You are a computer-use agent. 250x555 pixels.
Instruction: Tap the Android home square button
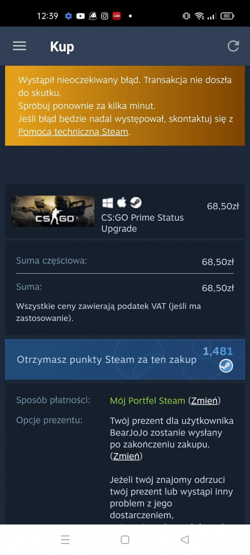click(125, 539)
